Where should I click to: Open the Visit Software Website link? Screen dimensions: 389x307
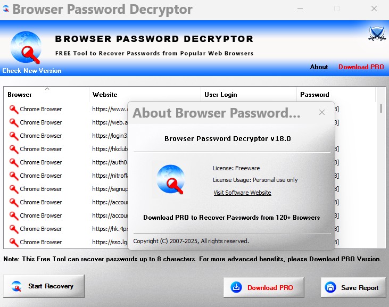coord(242,193)
